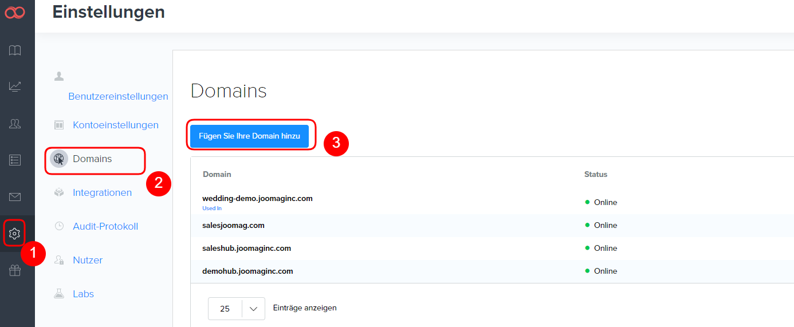Open the list form icon in sidebar
The height and width of the screenshot is (327, 794).
(x=15, y=160)
